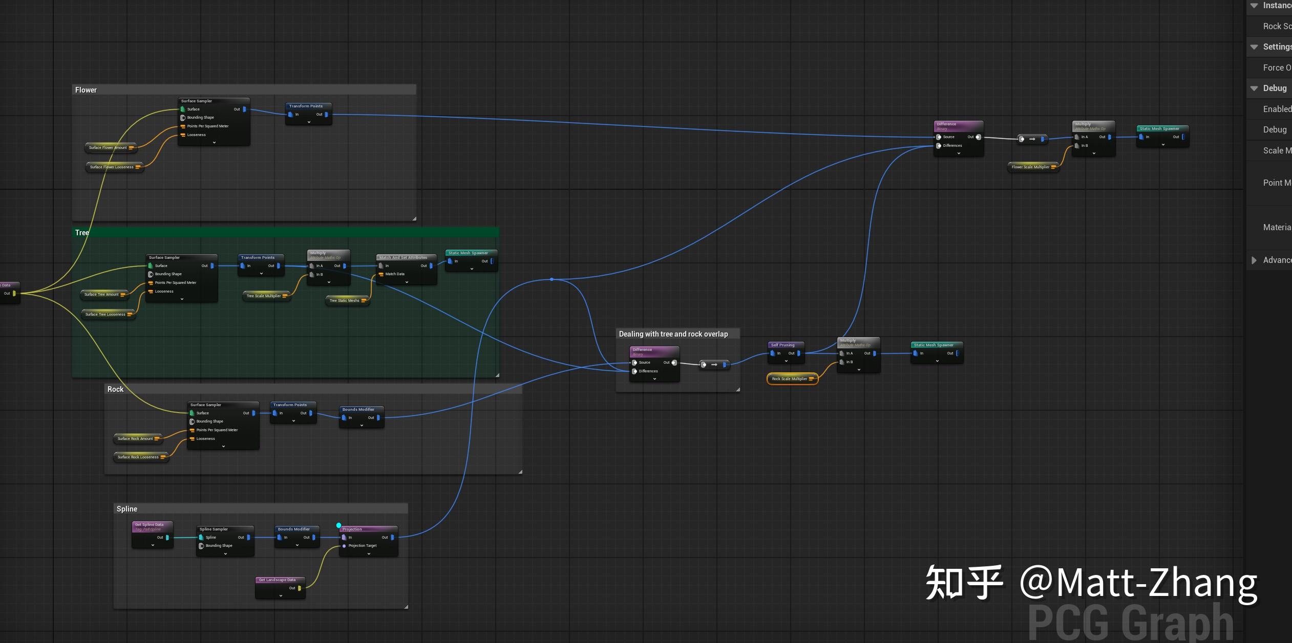The image size is (1292, 643).
Task: Expand the Advanced section in details panel
Action: point(1254,260)
